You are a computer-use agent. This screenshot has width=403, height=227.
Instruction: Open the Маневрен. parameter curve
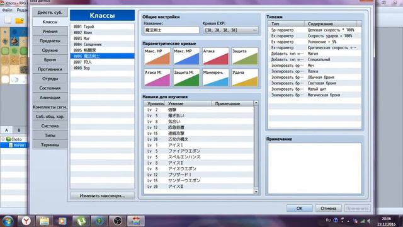(x=215, y=78)
